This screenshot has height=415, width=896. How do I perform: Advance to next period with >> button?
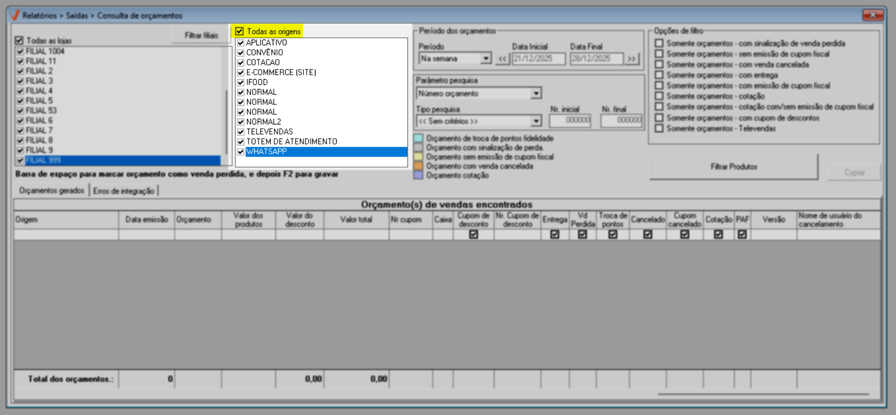(x=632, y=59)
